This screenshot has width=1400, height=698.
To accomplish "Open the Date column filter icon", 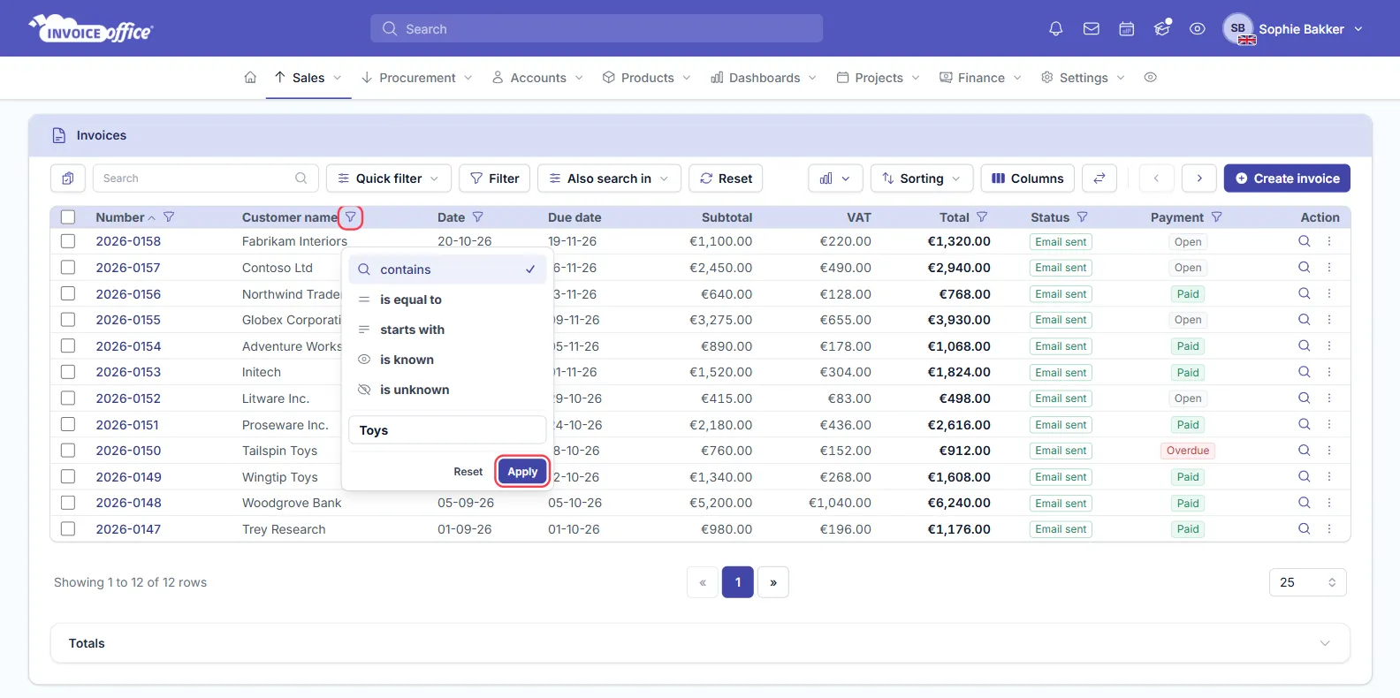I will pyautogui.click(x=478, y=217).
